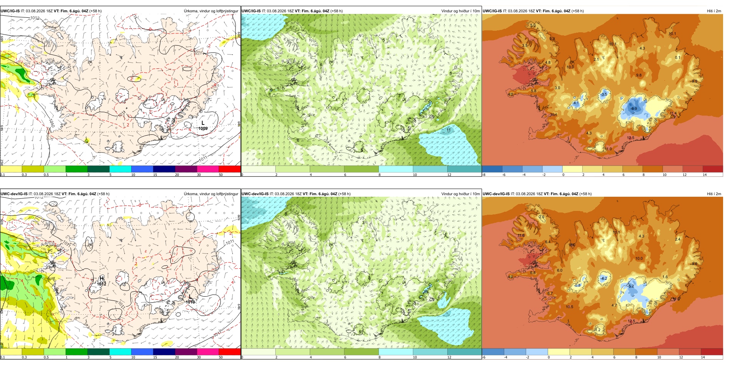Click the 'H 1012' high pressure label

[101, 281]
